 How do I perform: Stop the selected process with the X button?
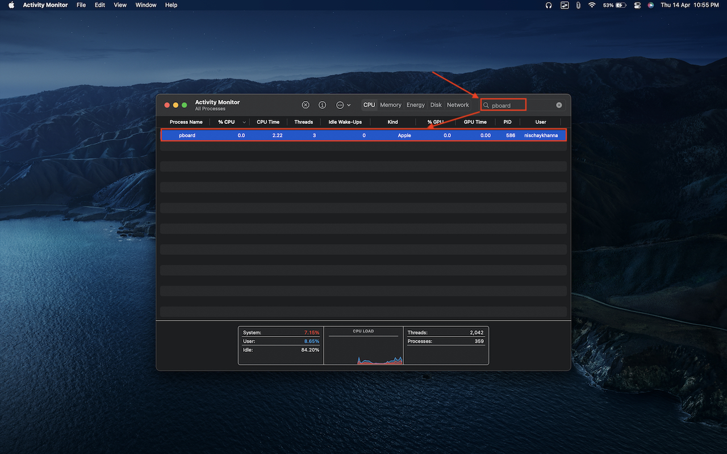coord(306,105)
